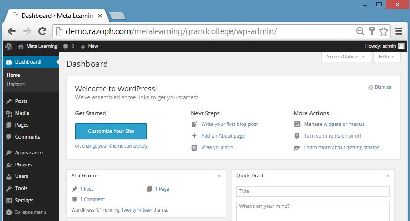The width and height of the screenshot is (410, 221).
Task: Click the Tools wrench icon
Action: point(9,188)
